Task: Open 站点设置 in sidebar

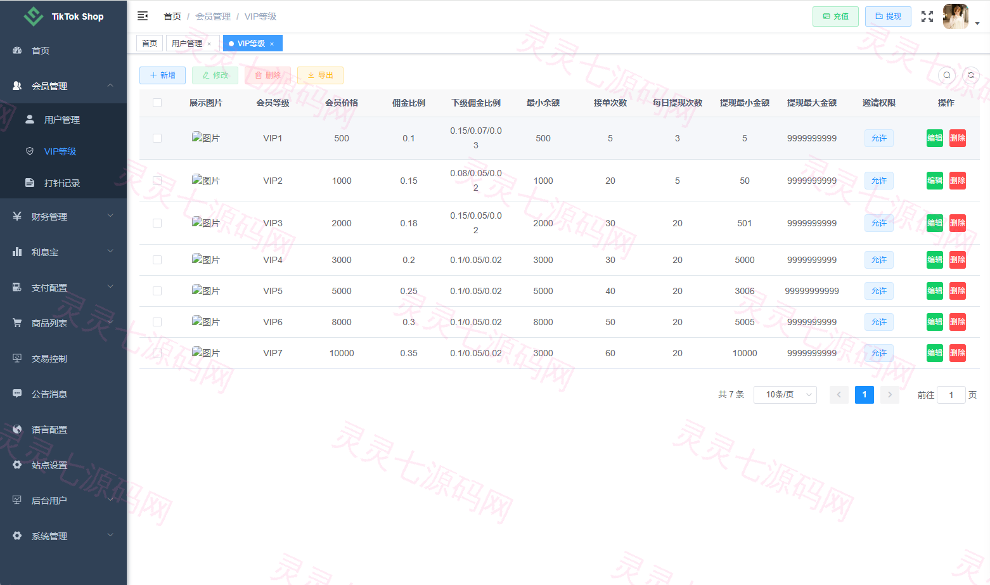Action: click(x=63, y=465)
